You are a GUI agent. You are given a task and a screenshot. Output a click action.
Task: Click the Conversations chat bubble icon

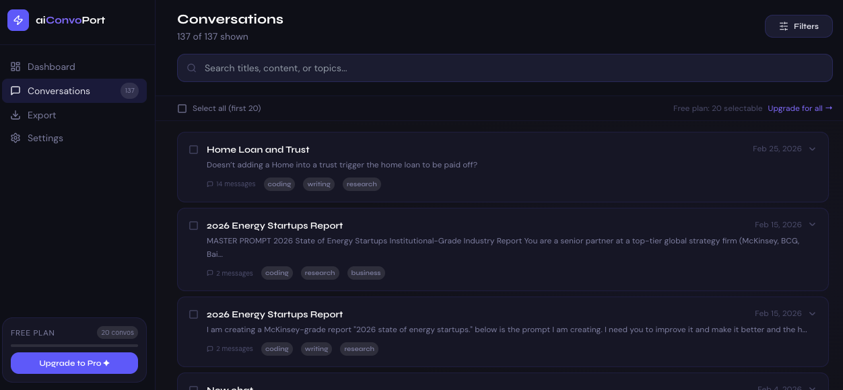click(15, 91)
